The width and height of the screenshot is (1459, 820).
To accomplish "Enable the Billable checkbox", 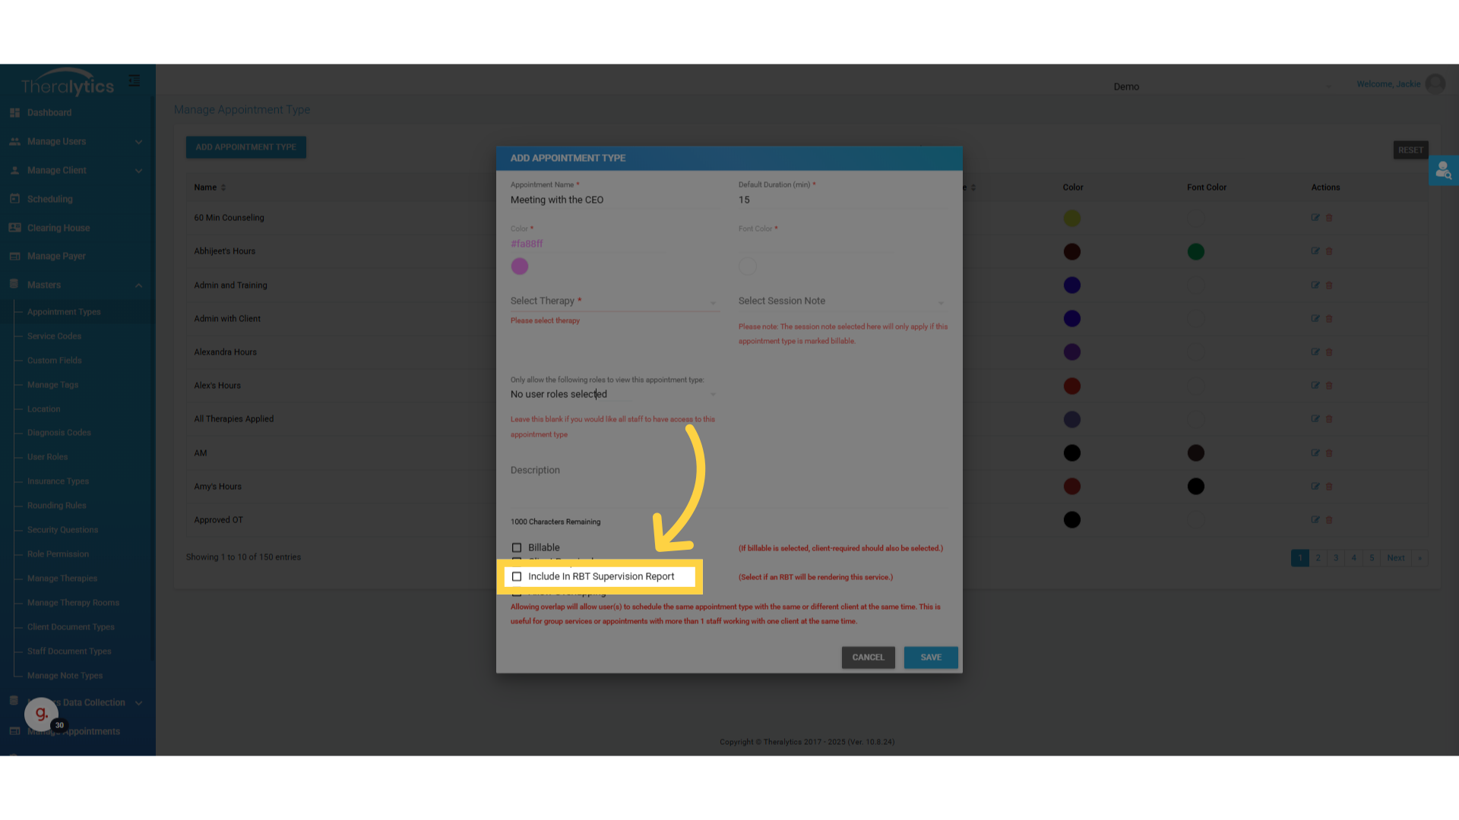I will (517, 547).
